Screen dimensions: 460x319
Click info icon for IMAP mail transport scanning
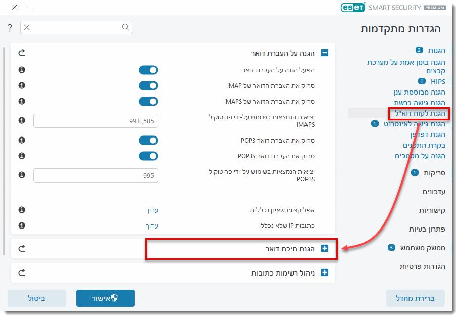(x=22, y=85)
